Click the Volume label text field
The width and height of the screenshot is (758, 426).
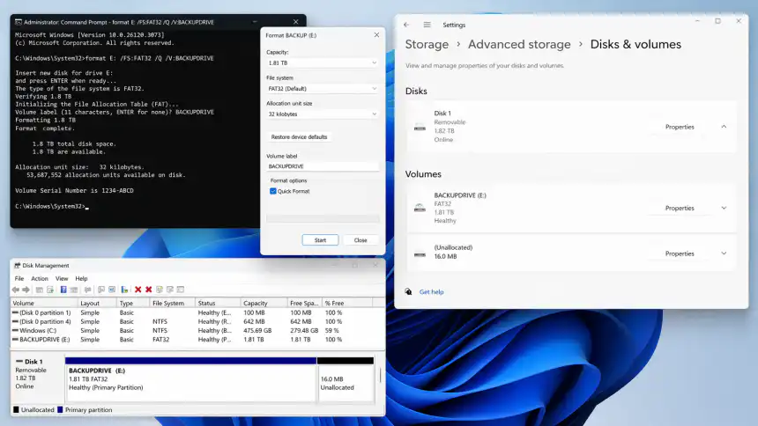(x=323, y=165)
